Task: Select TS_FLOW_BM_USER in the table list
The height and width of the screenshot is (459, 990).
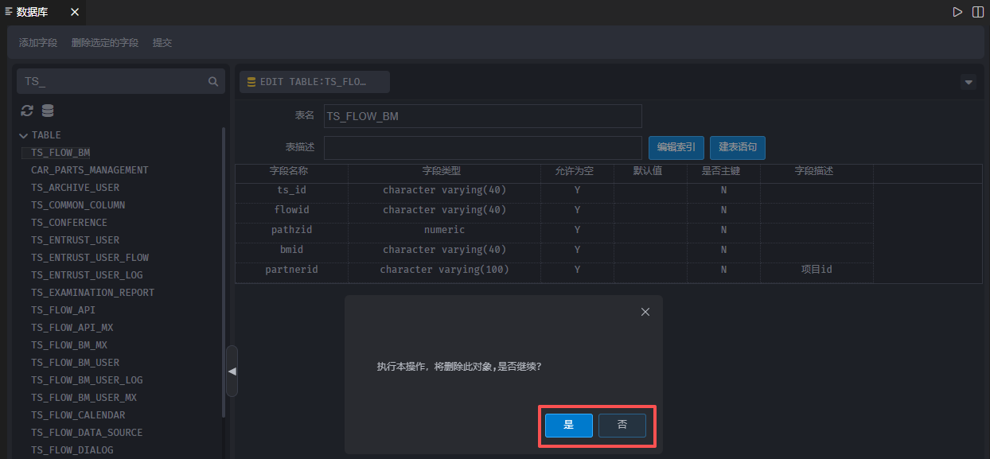Action: point(75,363)
